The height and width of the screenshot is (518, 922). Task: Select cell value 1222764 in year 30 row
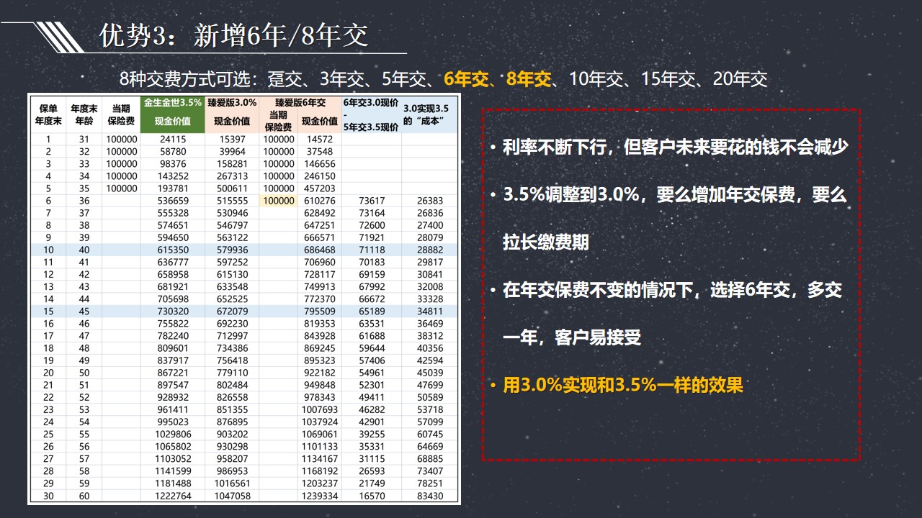pos(172,496)
